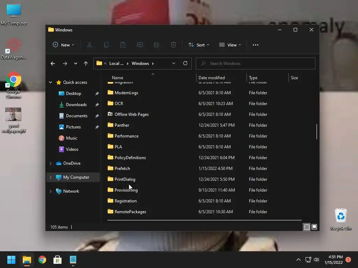This screenshot has width=358, height=268.
Task: Select the OCR folder
Action: pos(119,103)
